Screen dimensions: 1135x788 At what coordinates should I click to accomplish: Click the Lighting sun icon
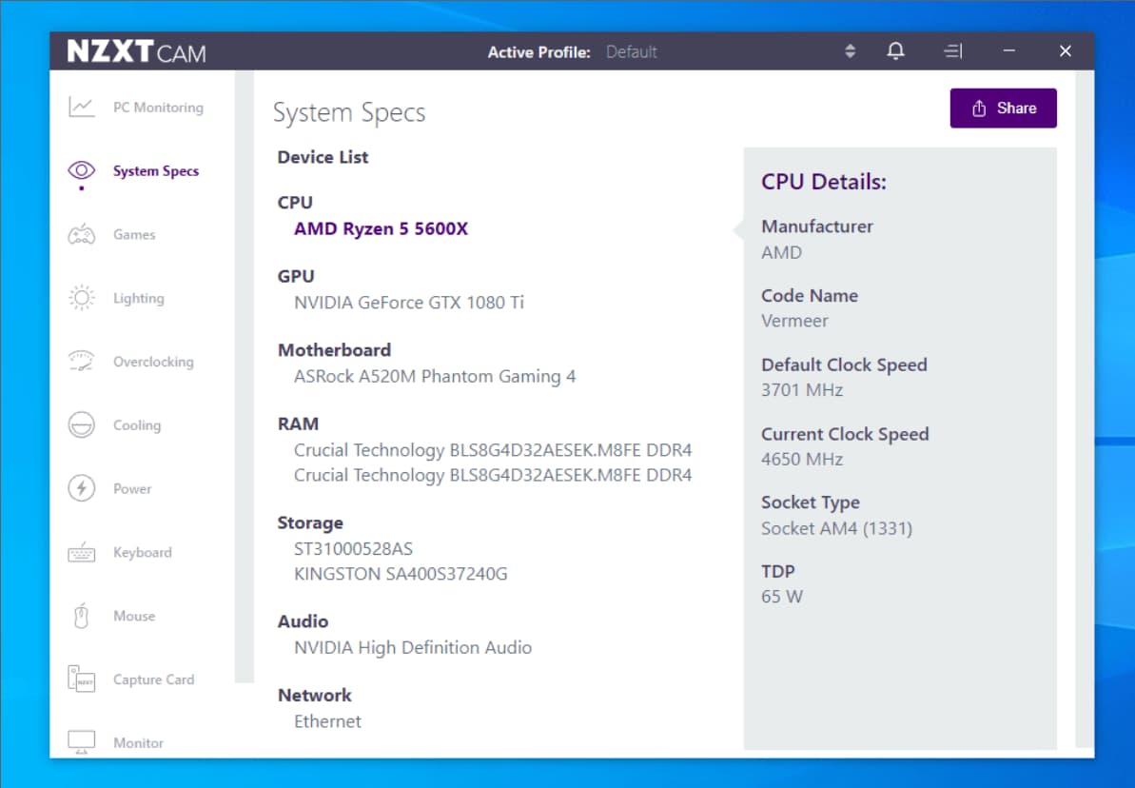[x=81, y=298]
